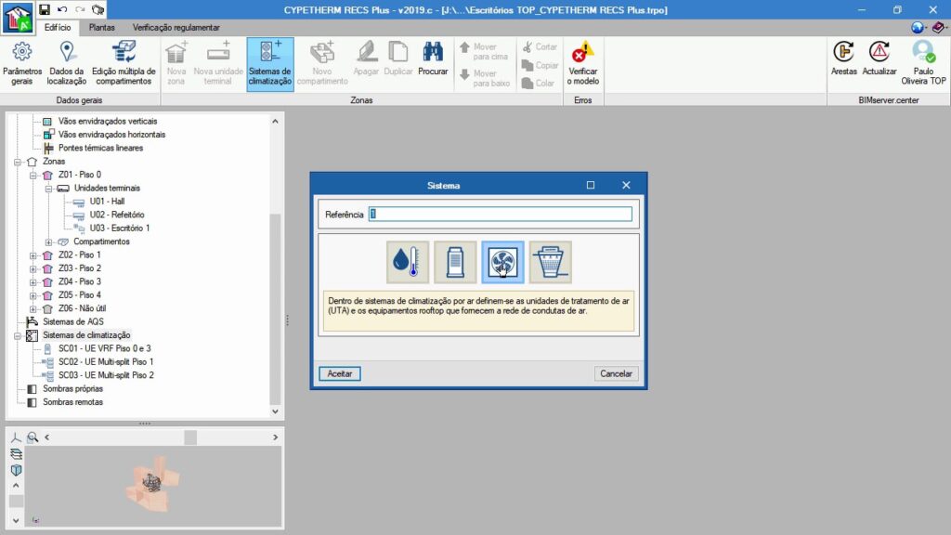Screen dimensions: 951x535
Task: Open the Verificação regulamentar tab
Action: [176, 28]
